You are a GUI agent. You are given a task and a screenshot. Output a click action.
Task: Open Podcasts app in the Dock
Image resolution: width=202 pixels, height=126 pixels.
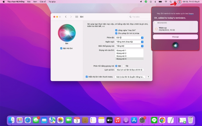(126, 120)
